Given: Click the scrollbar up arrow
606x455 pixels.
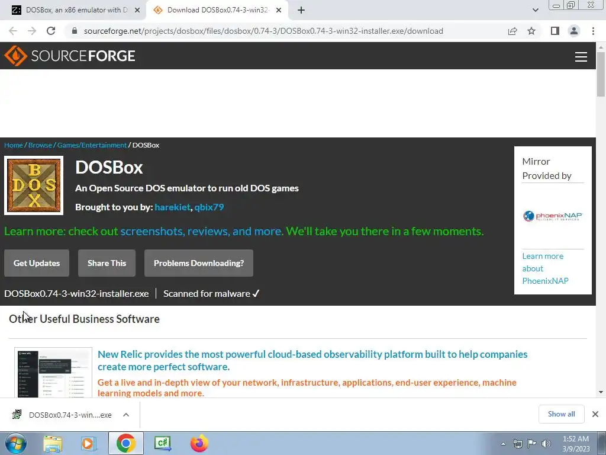Looking at the screenshot, I should click(x=601, y=47).
